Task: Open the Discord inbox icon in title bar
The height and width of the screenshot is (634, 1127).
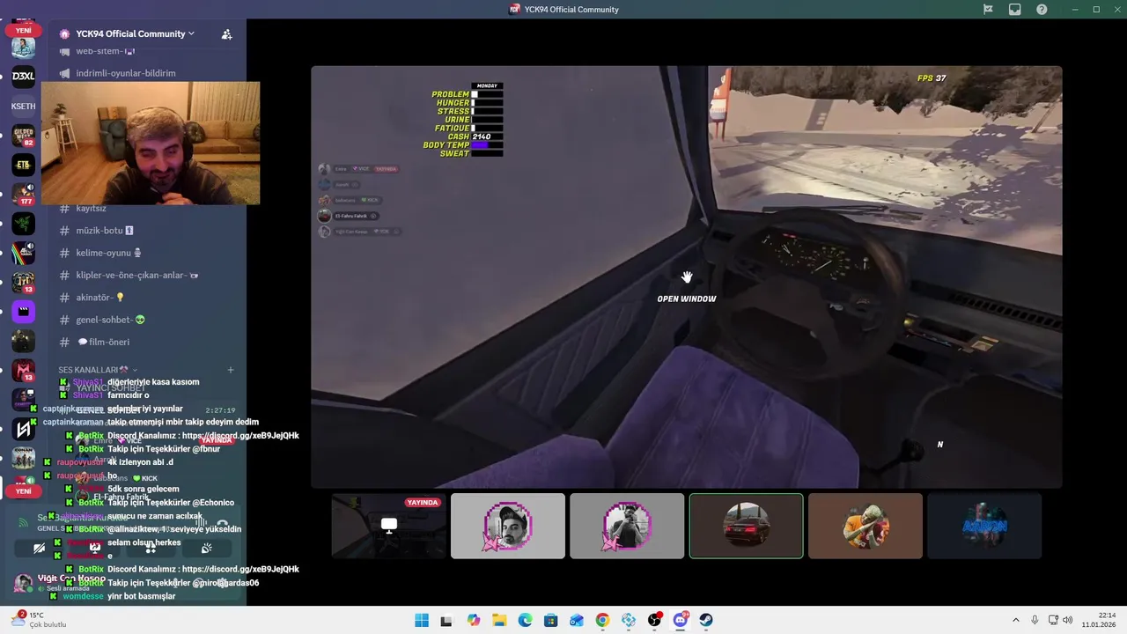Action: pos(1015,10)
